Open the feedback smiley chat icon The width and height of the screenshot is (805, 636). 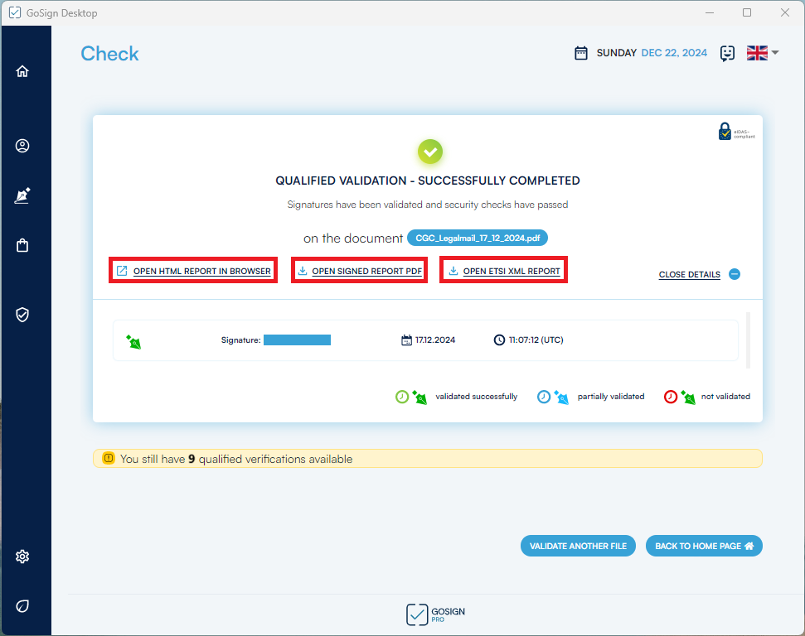[727, 53]
